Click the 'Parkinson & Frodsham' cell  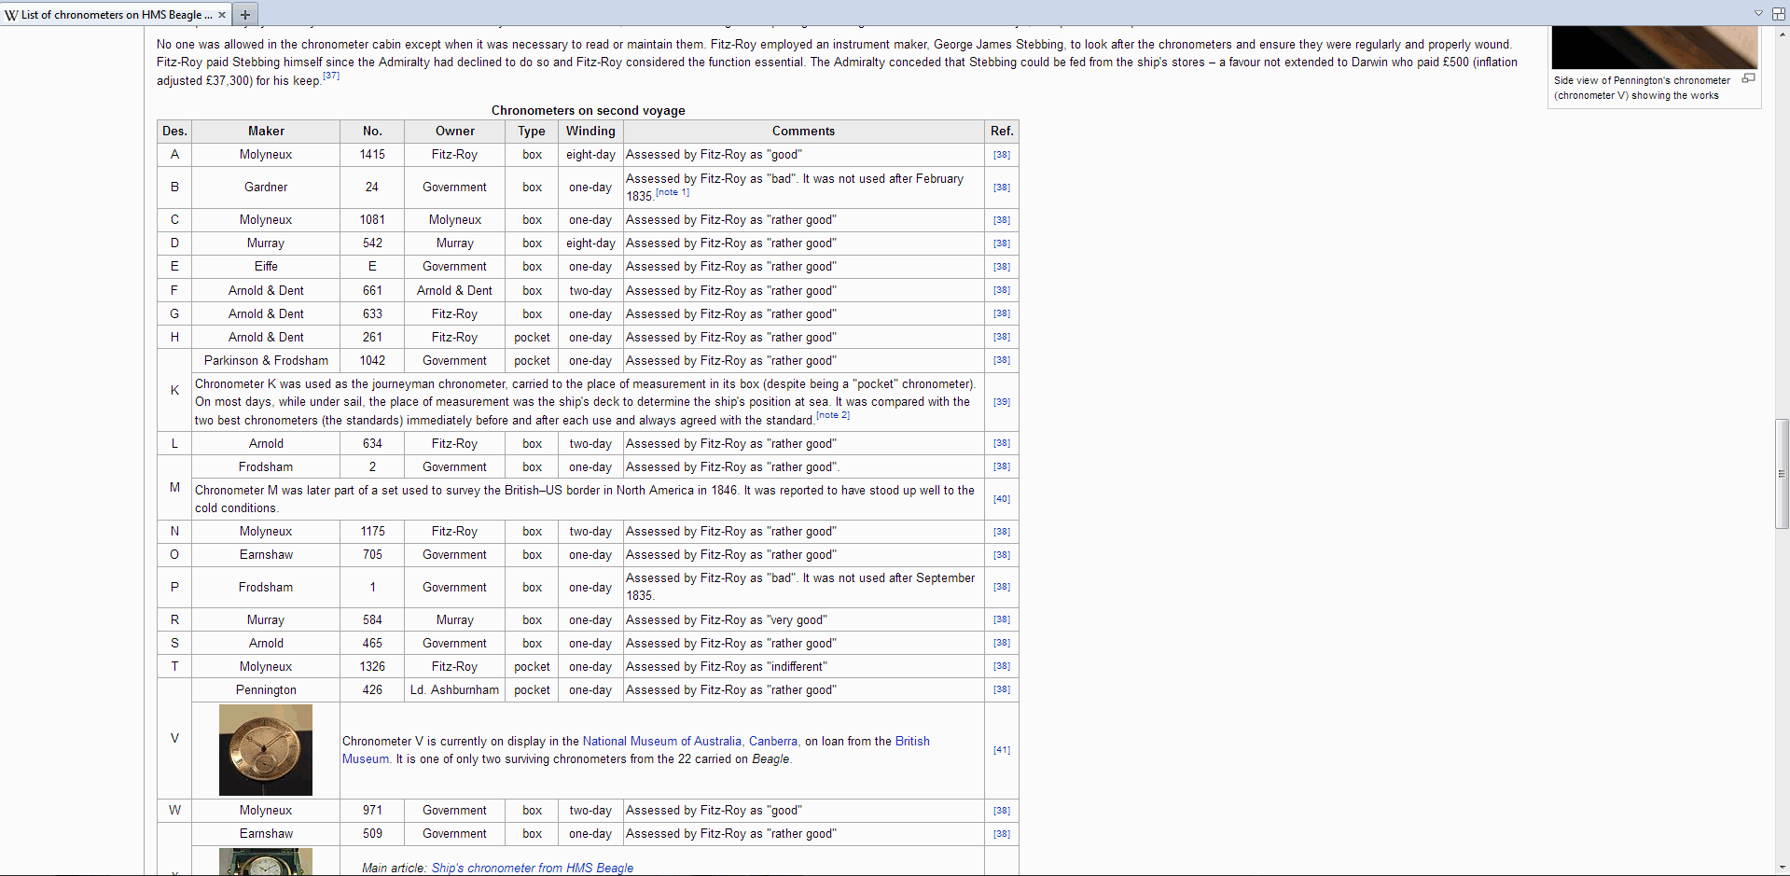(x=266, y=361)
